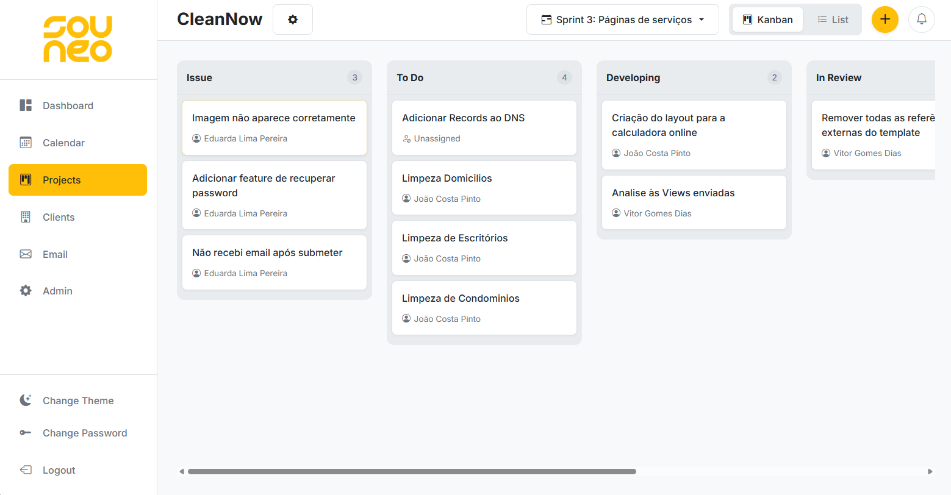
Task: Click Change Password in the sidebar
Action: tap(84, 433)
